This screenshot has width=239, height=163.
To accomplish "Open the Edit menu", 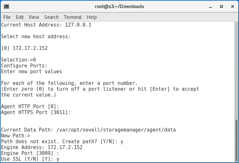I will coord(20,17).
